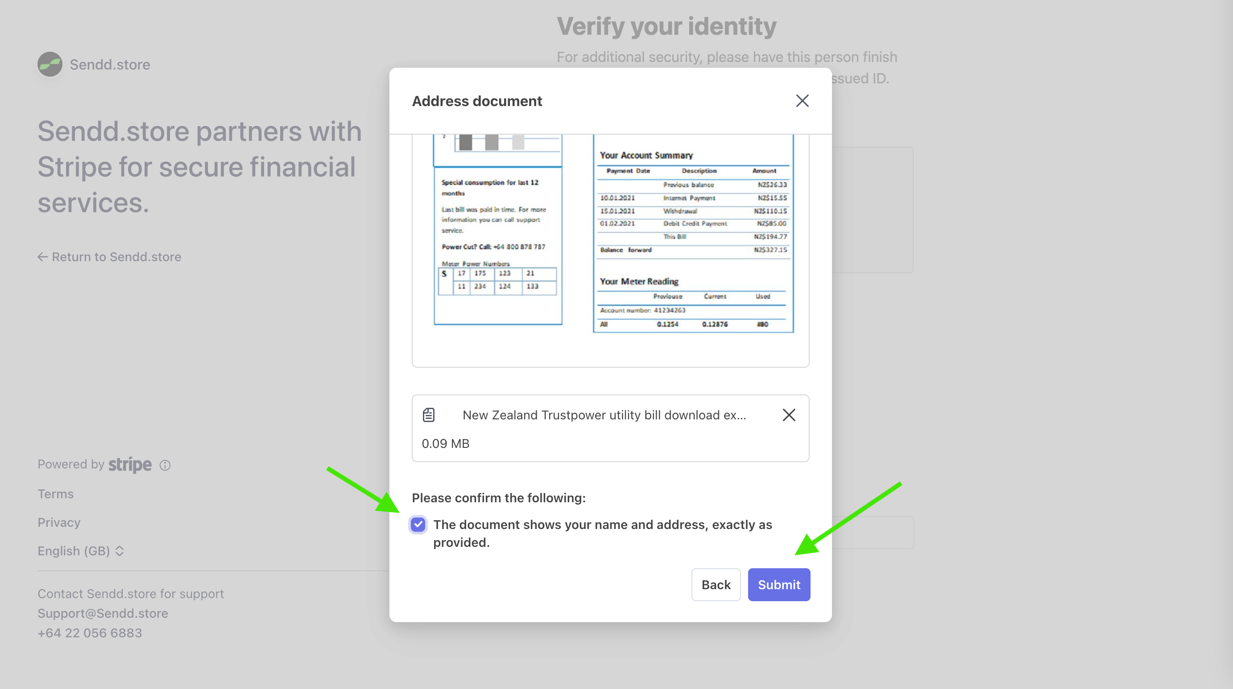The height and width of the screenshot is (689, 1233).
Task: Remove the uploaded Trustpower utility bill file
Action: click(789, 414)
